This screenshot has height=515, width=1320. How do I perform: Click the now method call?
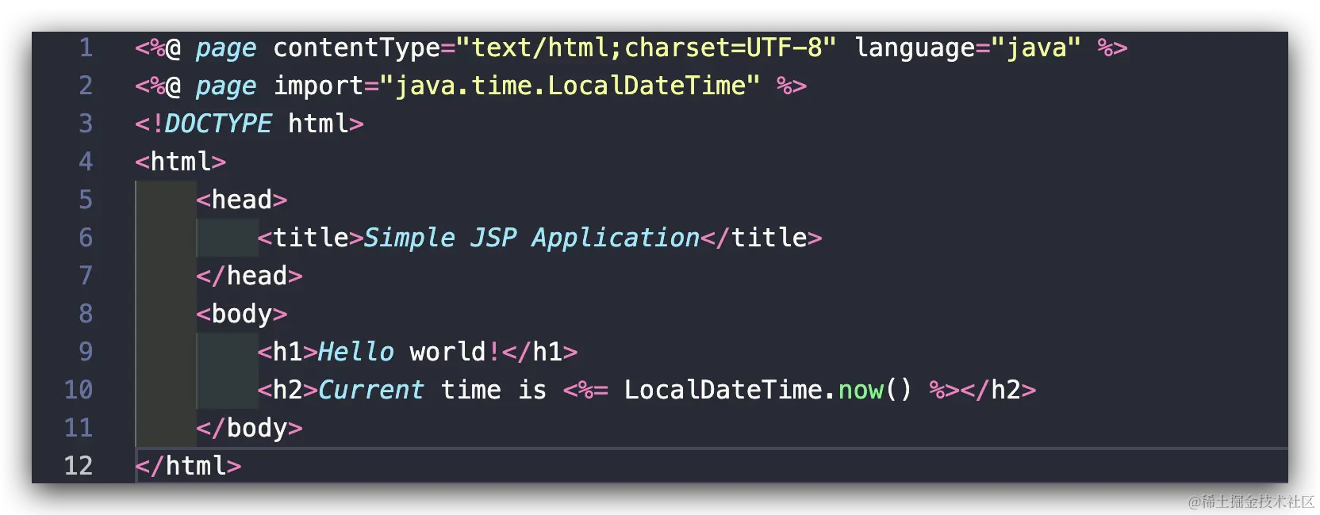coord(861,390)
